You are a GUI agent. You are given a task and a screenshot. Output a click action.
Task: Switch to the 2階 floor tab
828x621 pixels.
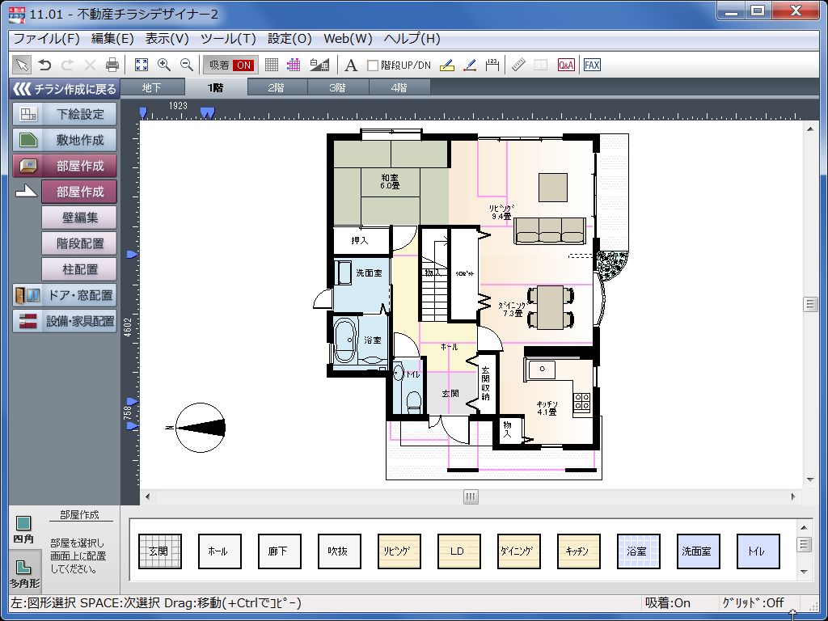tap(277, 87)
